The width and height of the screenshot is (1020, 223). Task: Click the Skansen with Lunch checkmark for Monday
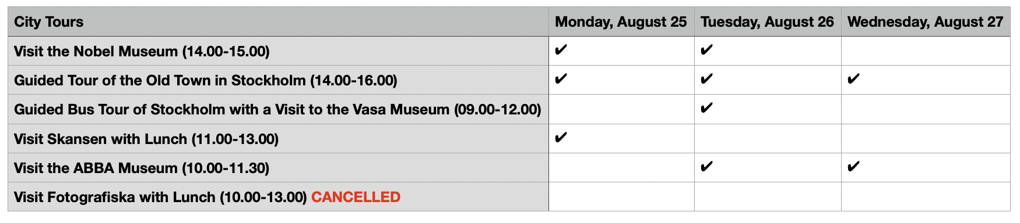[x=561, y=138]
